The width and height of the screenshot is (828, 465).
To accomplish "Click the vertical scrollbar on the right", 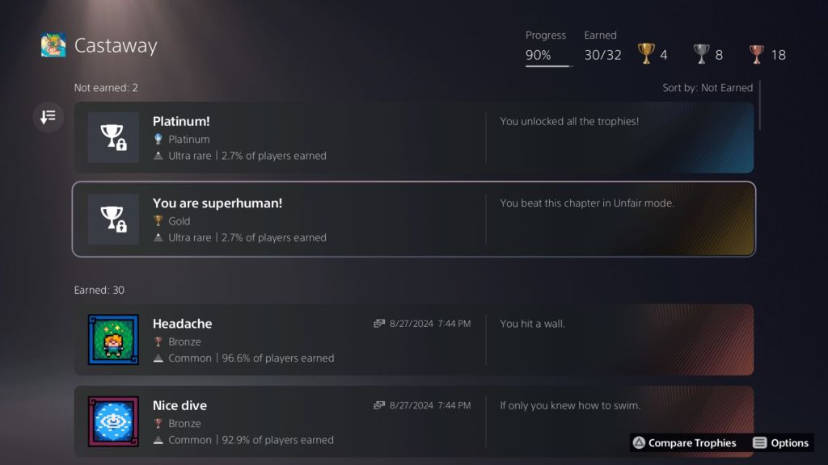I will pyautogui.click(x=760, y=105).
